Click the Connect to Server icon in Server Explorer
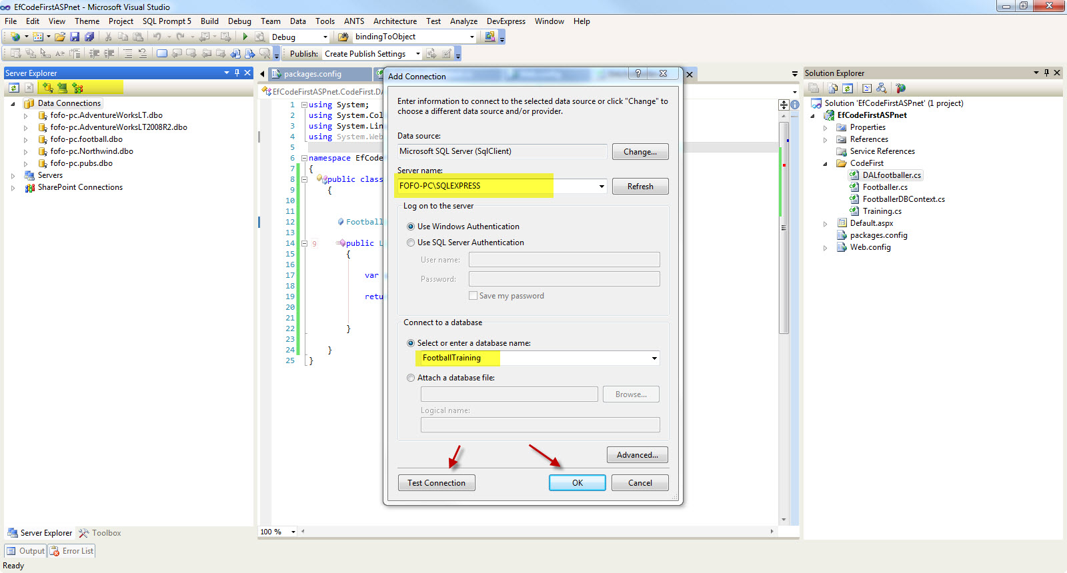1067x573 pixels. [62, 87]
